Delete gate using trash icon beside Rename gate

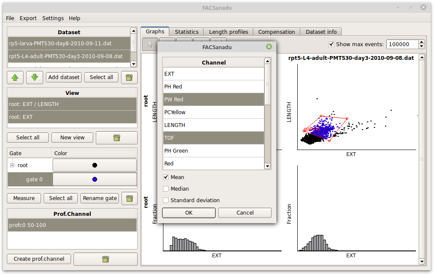[x=129, y=198]
